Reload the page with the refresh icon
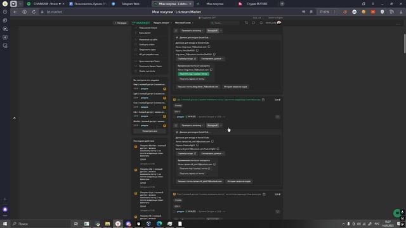Viewport: 406px width, 228px height. click(34, 12)
